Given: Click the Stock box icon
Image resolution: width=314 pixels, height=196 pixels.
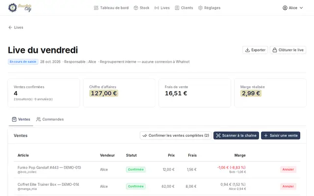Looking at the screenshot, I should pyautogui.click(x=136, y=8).
